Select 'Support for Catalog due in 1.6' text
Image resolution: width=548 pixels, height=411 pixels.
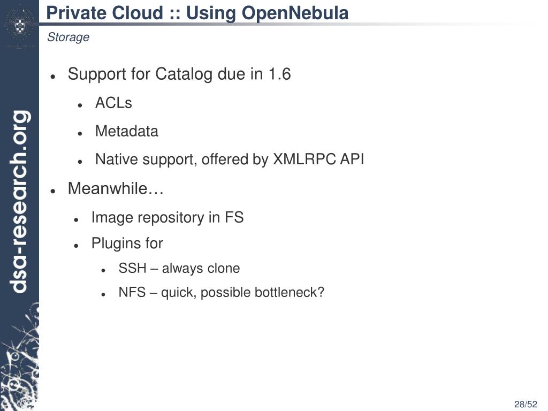pos(179,74)
